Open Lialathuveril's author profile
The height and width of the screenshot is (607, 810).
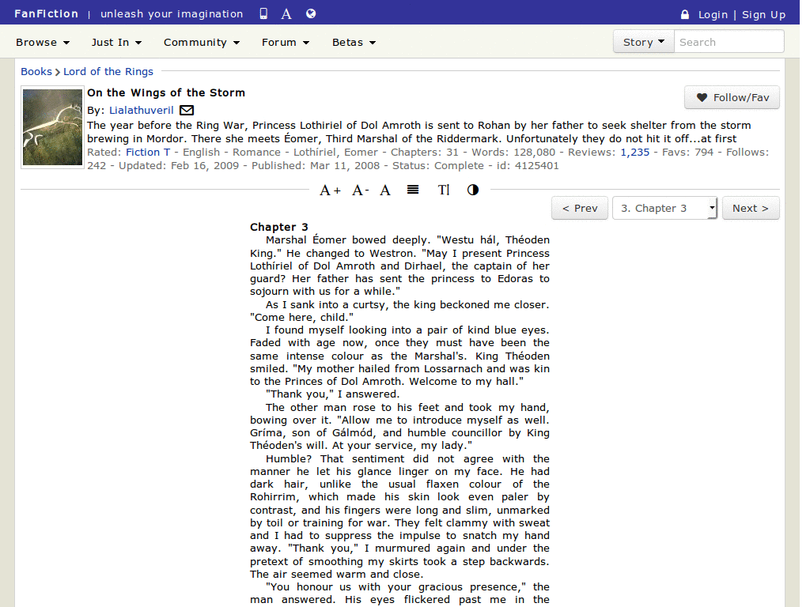[x=142, y=110]
